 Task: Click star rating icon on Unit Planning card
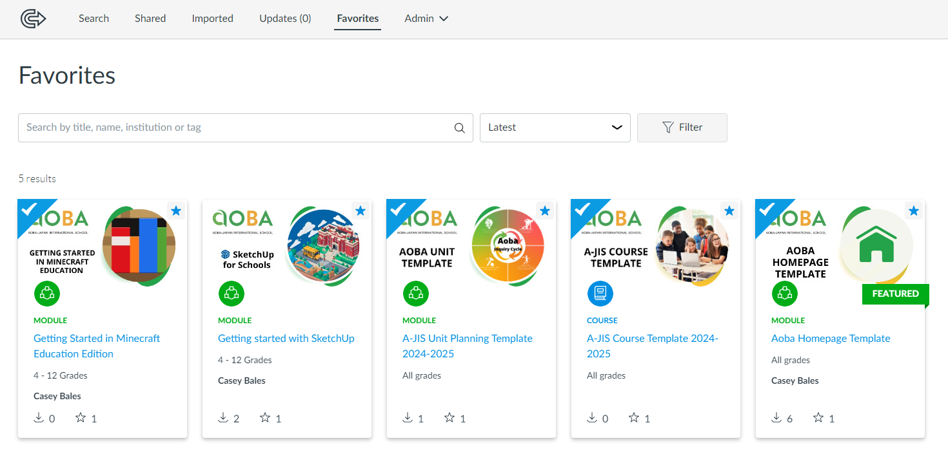pyautogui.click(x=449, y=418)
